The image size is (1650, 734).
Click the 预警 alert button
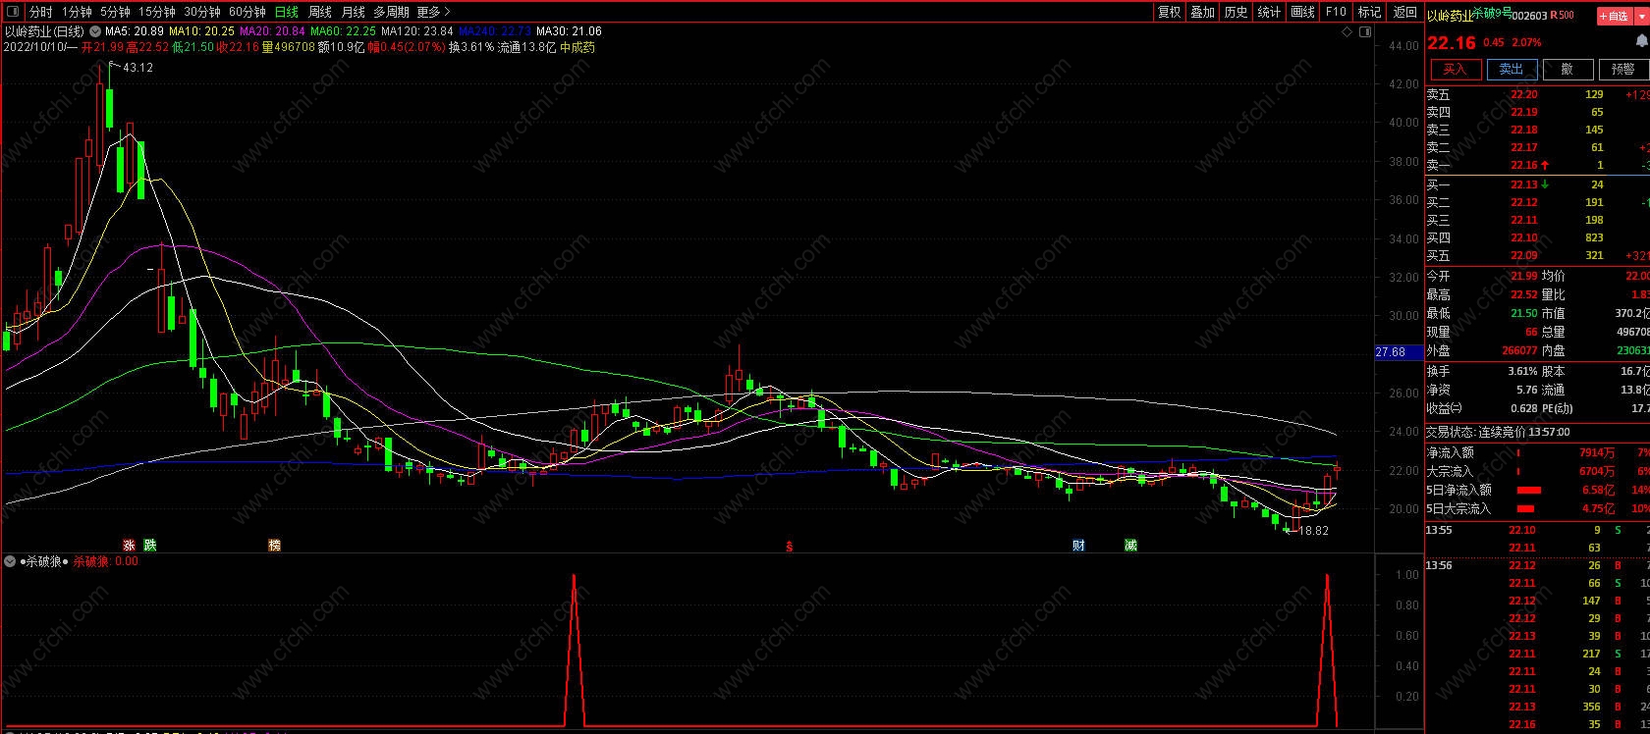coord(1623,69)
